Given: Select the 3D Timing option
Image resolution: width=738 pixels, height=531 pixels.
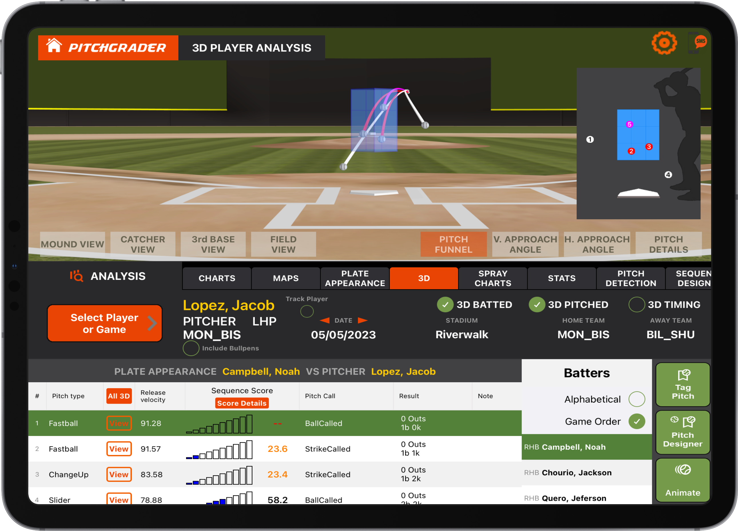Looking at the screenshot, I should point(636,305).
